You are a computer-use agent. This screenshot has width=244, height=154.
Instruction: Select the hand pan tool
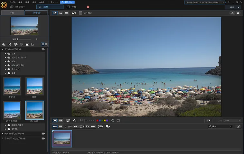238,13
